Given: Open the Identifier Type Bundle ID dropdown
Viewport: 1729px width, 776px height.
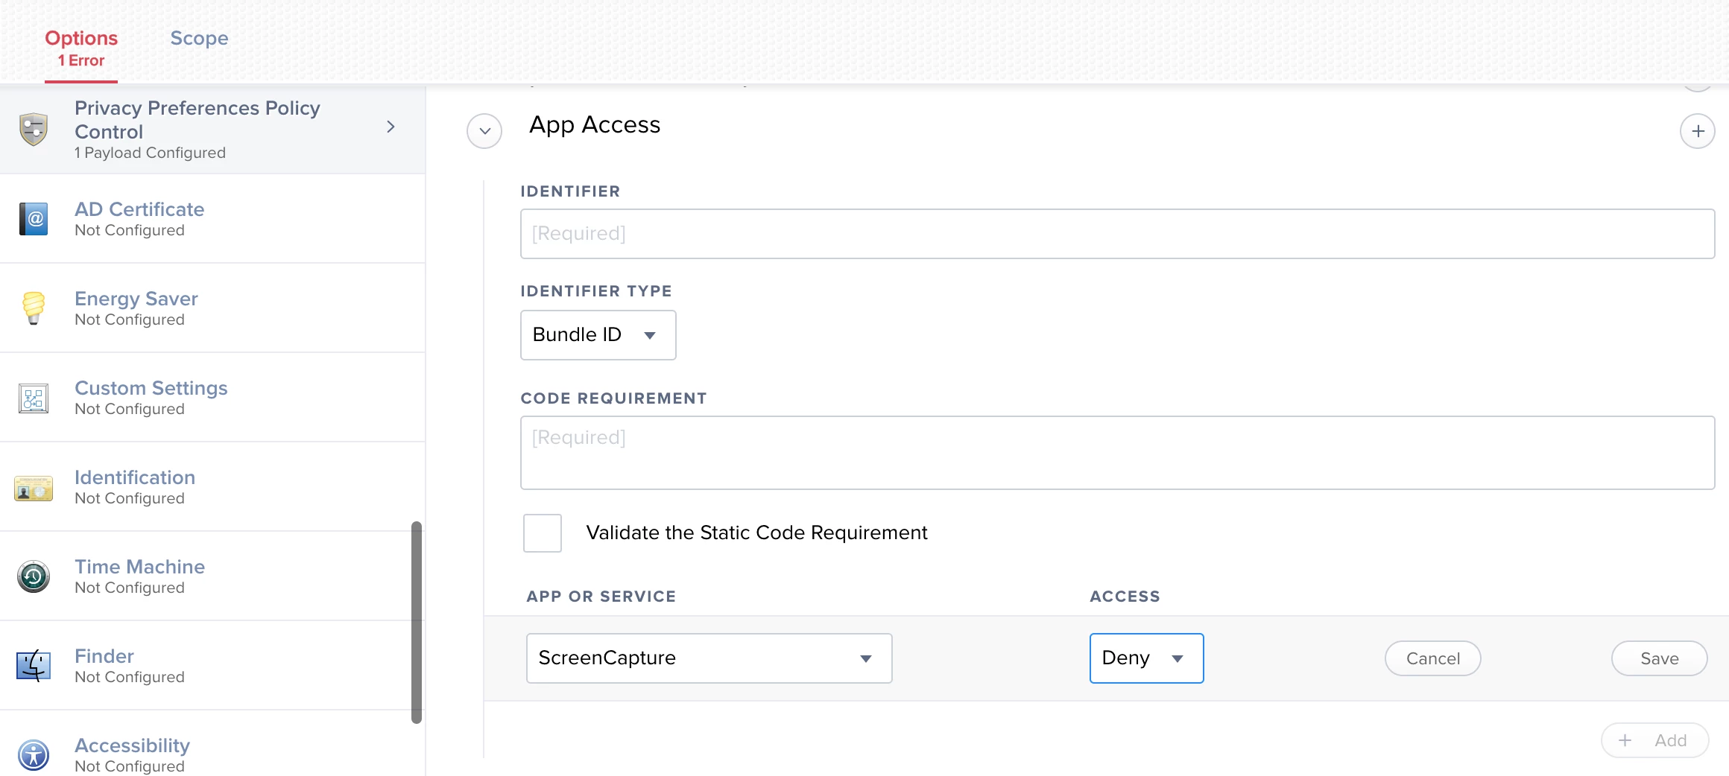Looking at the screenshot, I should tap(598, 335).
